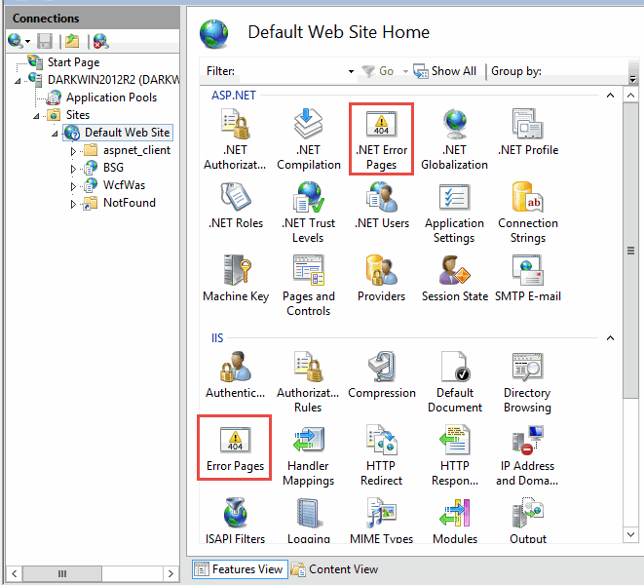
Task: Open Pages and Controls feature
Action: [x=309, y=286]
